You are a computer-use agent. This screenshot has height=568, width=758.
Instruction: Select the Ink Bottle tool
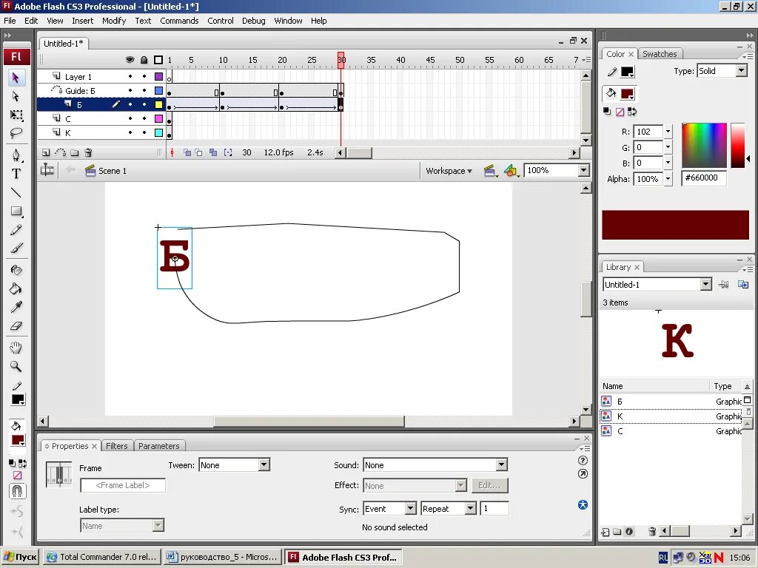pyautogui.click(x=16, y=270)
